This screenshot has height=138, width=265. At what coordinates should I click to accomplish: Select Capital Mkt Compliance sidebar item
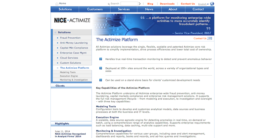click(x=74, y=48)
